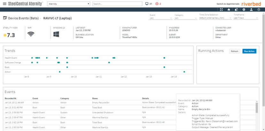
Task: Open the user profile icon
Action: pos(251,10)
